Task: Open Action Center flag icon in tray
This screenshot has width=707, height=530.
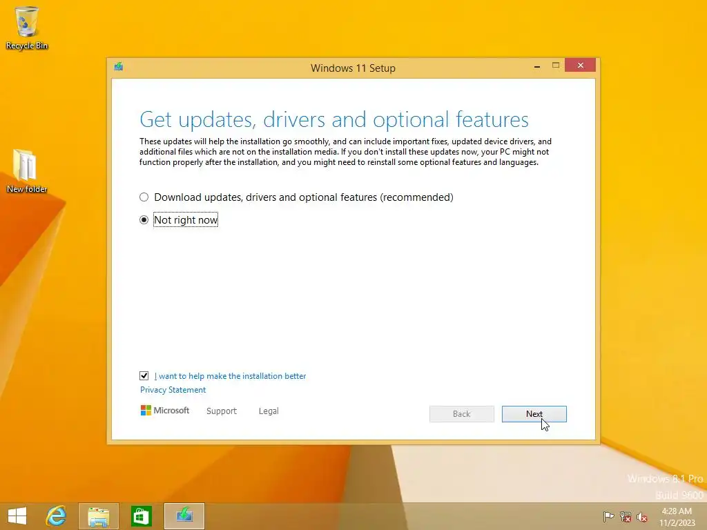Action: (608, 516)
